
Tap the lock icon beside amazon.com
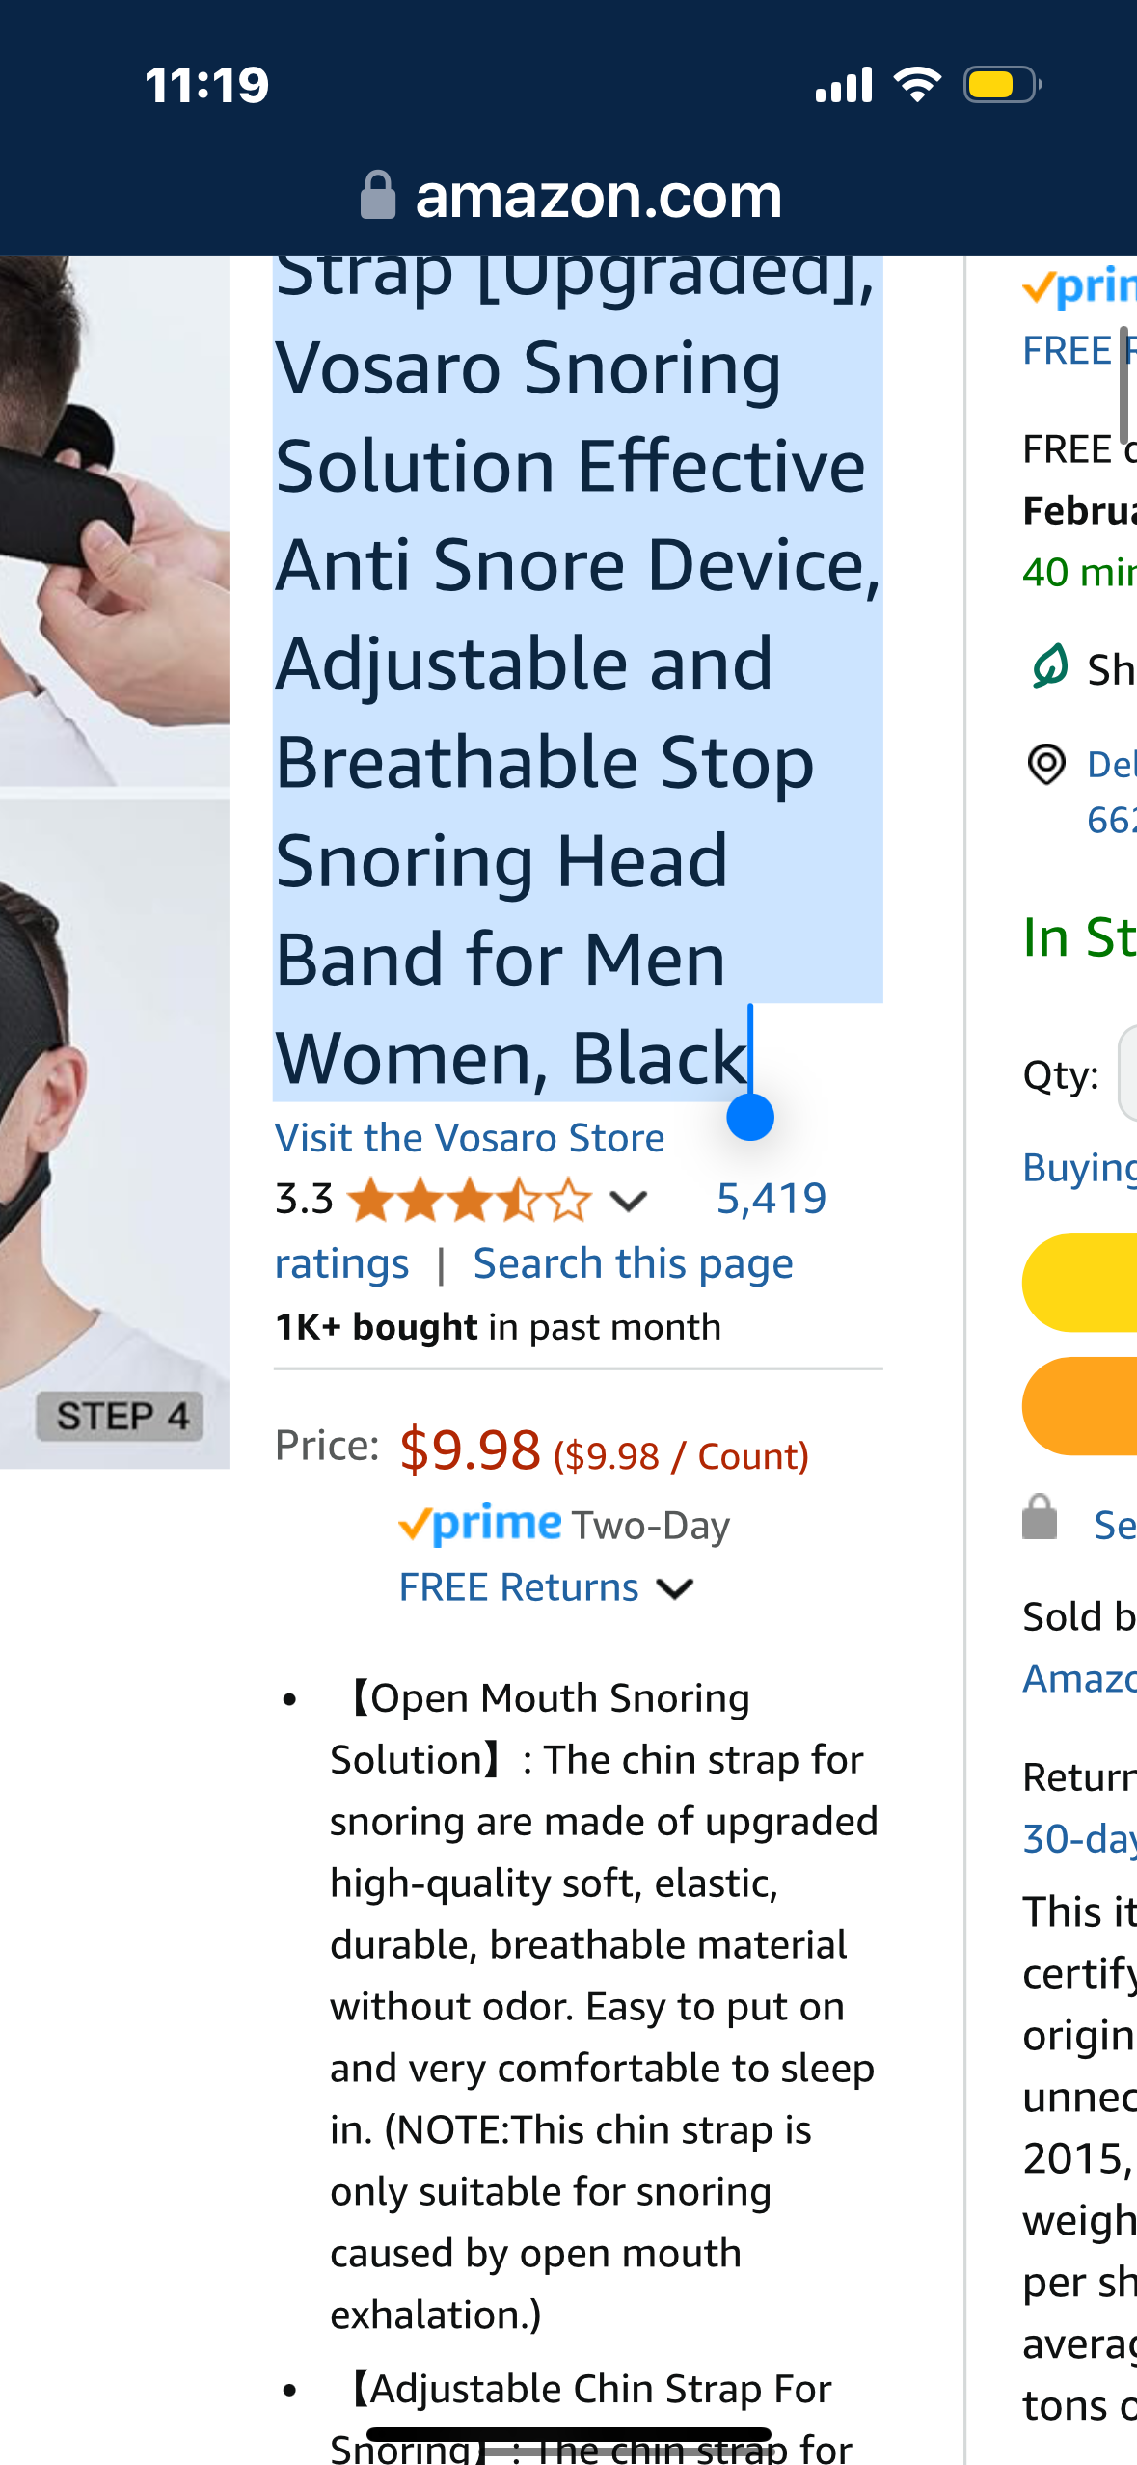[377, 196]
